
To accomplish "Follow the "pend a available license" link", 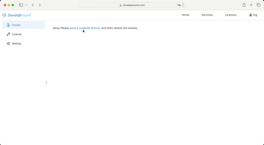I will pos(85,28).
